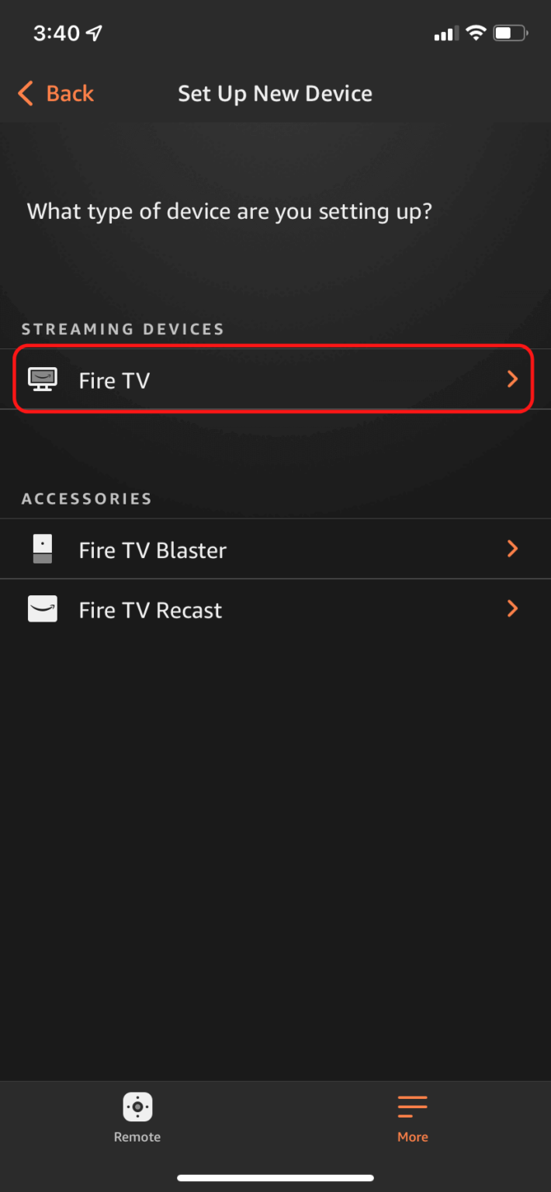Expand the Fire TV Blaster chevron
The width and height of the screenshot is (551, 1192).
point(511,549)
